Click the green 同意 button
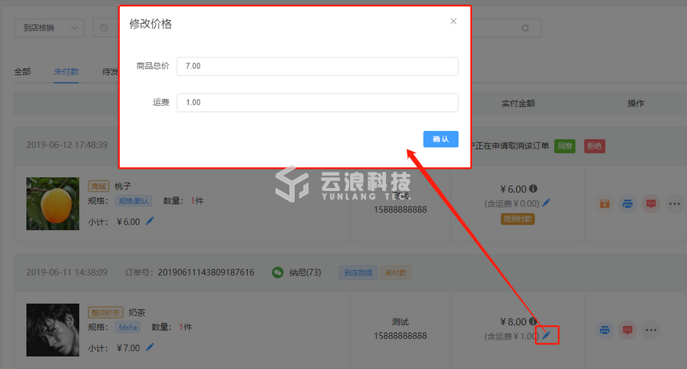Viewport: 687px width, 369px height. coord(565,146)
